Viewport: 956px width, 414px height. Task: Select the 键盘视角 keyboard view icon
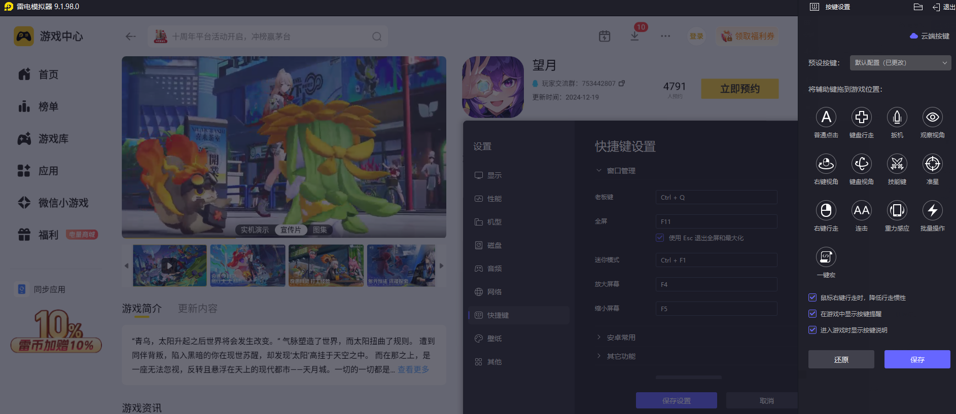(x=861, y=164)
